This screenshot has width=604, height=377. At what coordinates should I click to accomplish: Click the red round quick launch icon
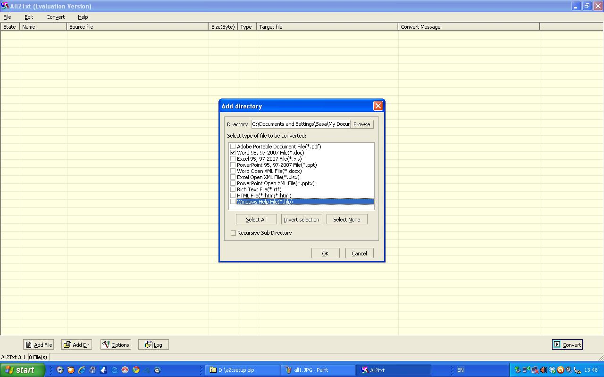[x=125, y=370]
